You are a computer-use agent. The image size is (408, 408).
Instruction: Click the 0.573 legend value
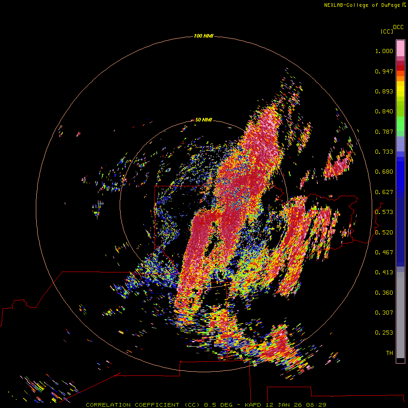[384, 212]
